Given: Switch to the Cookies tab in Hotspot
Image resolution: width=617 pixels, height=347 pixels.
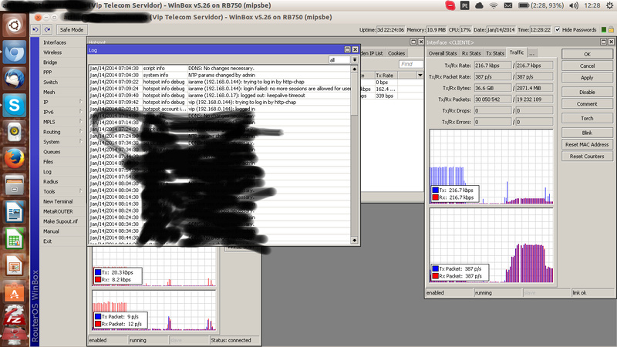Looking at the screenshot, I should [396, 53].
